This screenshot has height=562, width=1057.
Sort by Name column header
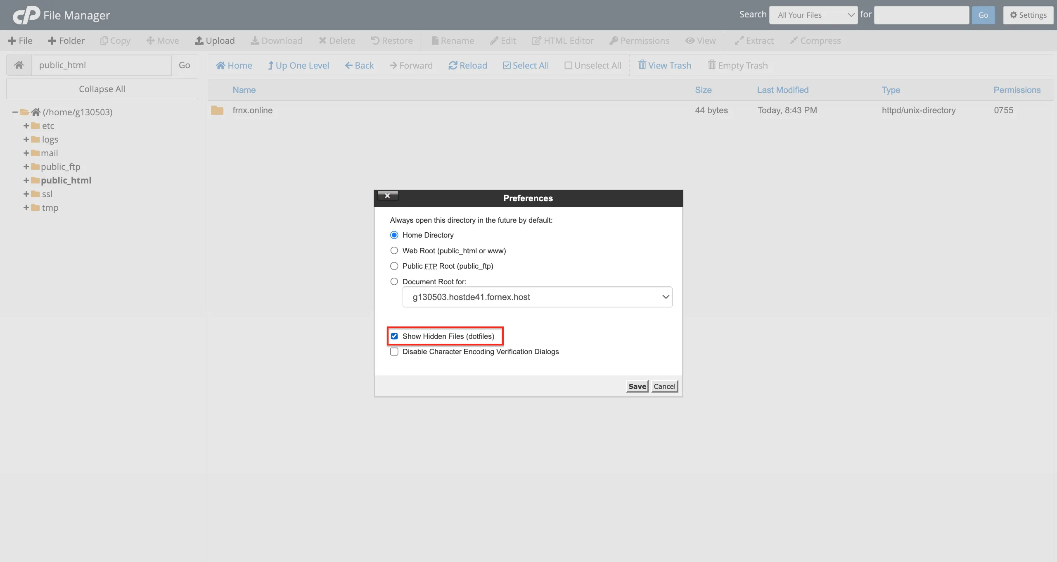244,90
